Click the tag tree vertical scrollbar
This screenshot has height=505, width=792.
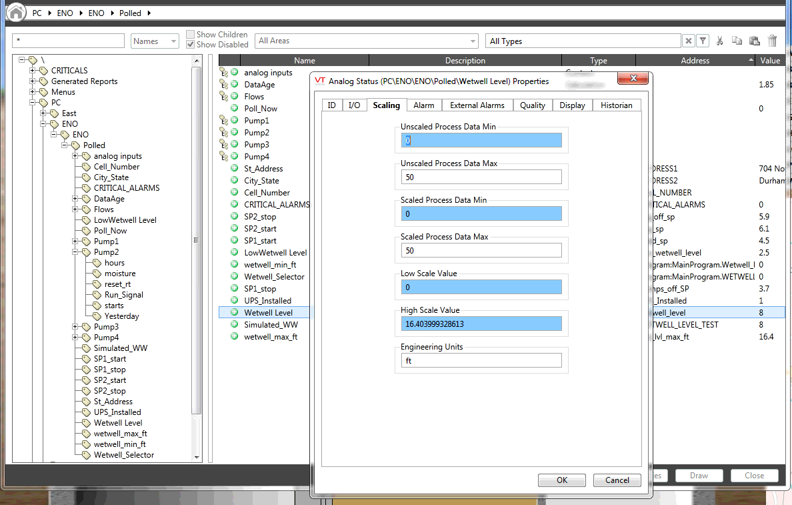coord(197,240)
